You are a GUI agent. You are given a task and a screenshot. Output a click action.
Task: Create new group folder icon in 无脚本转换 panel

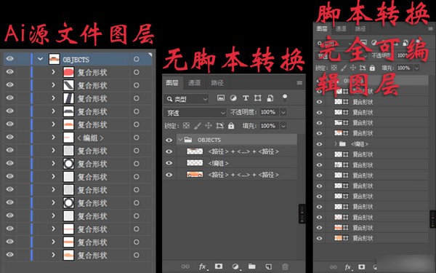[x=252, y=266]
